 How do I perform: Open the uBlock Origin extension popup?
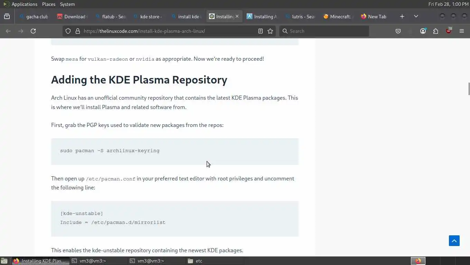coord(449,31)
